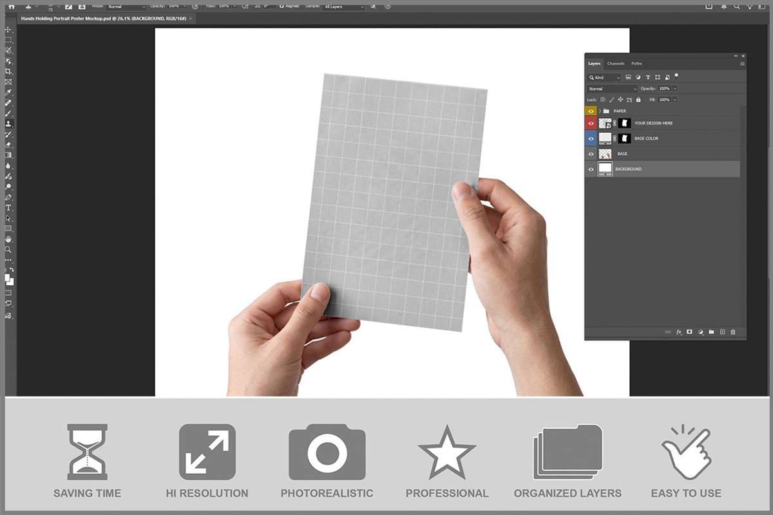Lock image pixels with brush icon
The image size is (773, 515).
612,100
